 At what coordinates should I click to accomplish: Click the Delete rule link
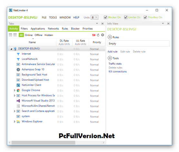click(x=139, y=51)
